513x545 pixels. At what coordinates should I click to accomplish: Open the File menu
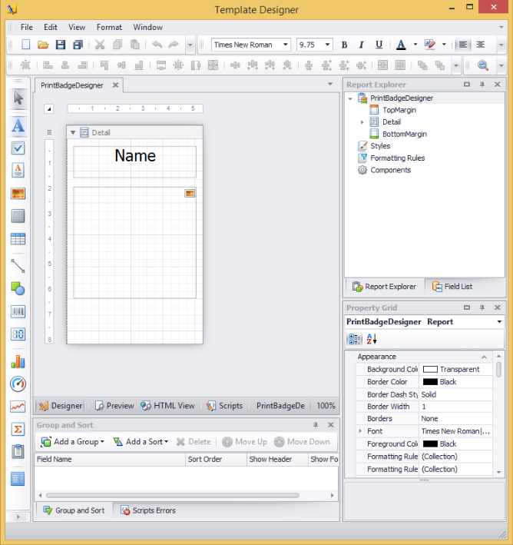point(27,27)
